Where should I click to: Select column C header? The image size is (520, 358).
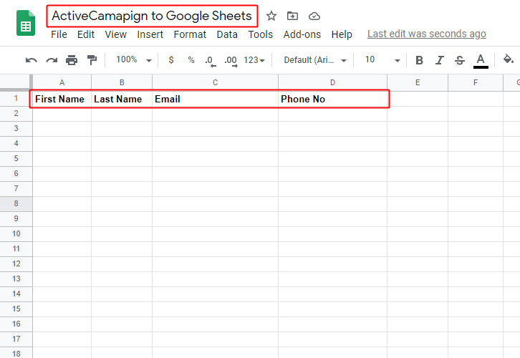(x=215, y=82)
